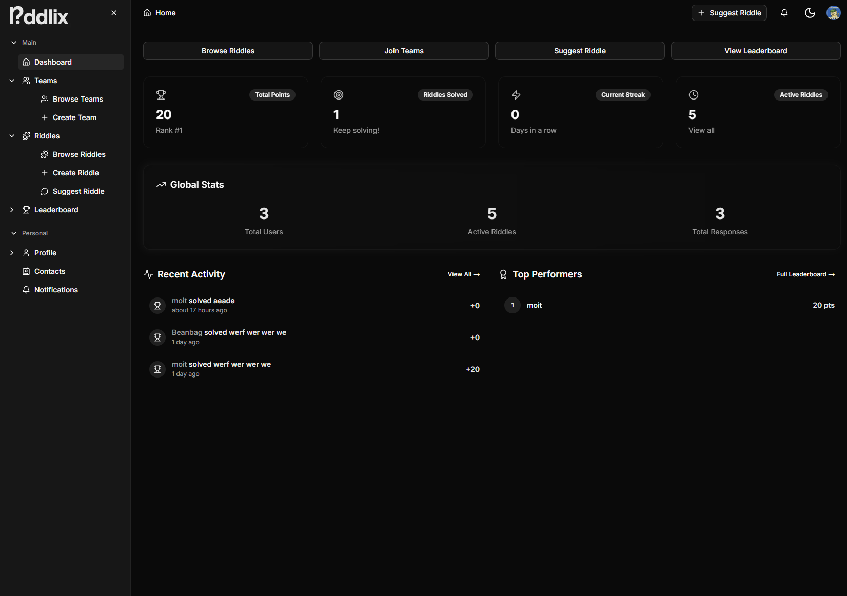Image resolution: width=847 pixels, height=596 pixels.
Task: Click the home icon in breadcrumb
Action: (x=147, y=13)
